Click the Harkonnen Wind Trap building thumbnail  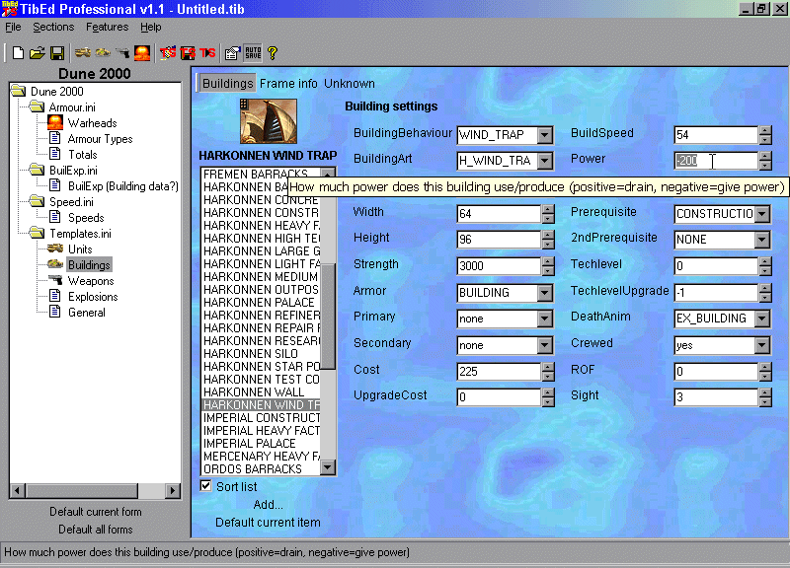(x=269, y=121)
